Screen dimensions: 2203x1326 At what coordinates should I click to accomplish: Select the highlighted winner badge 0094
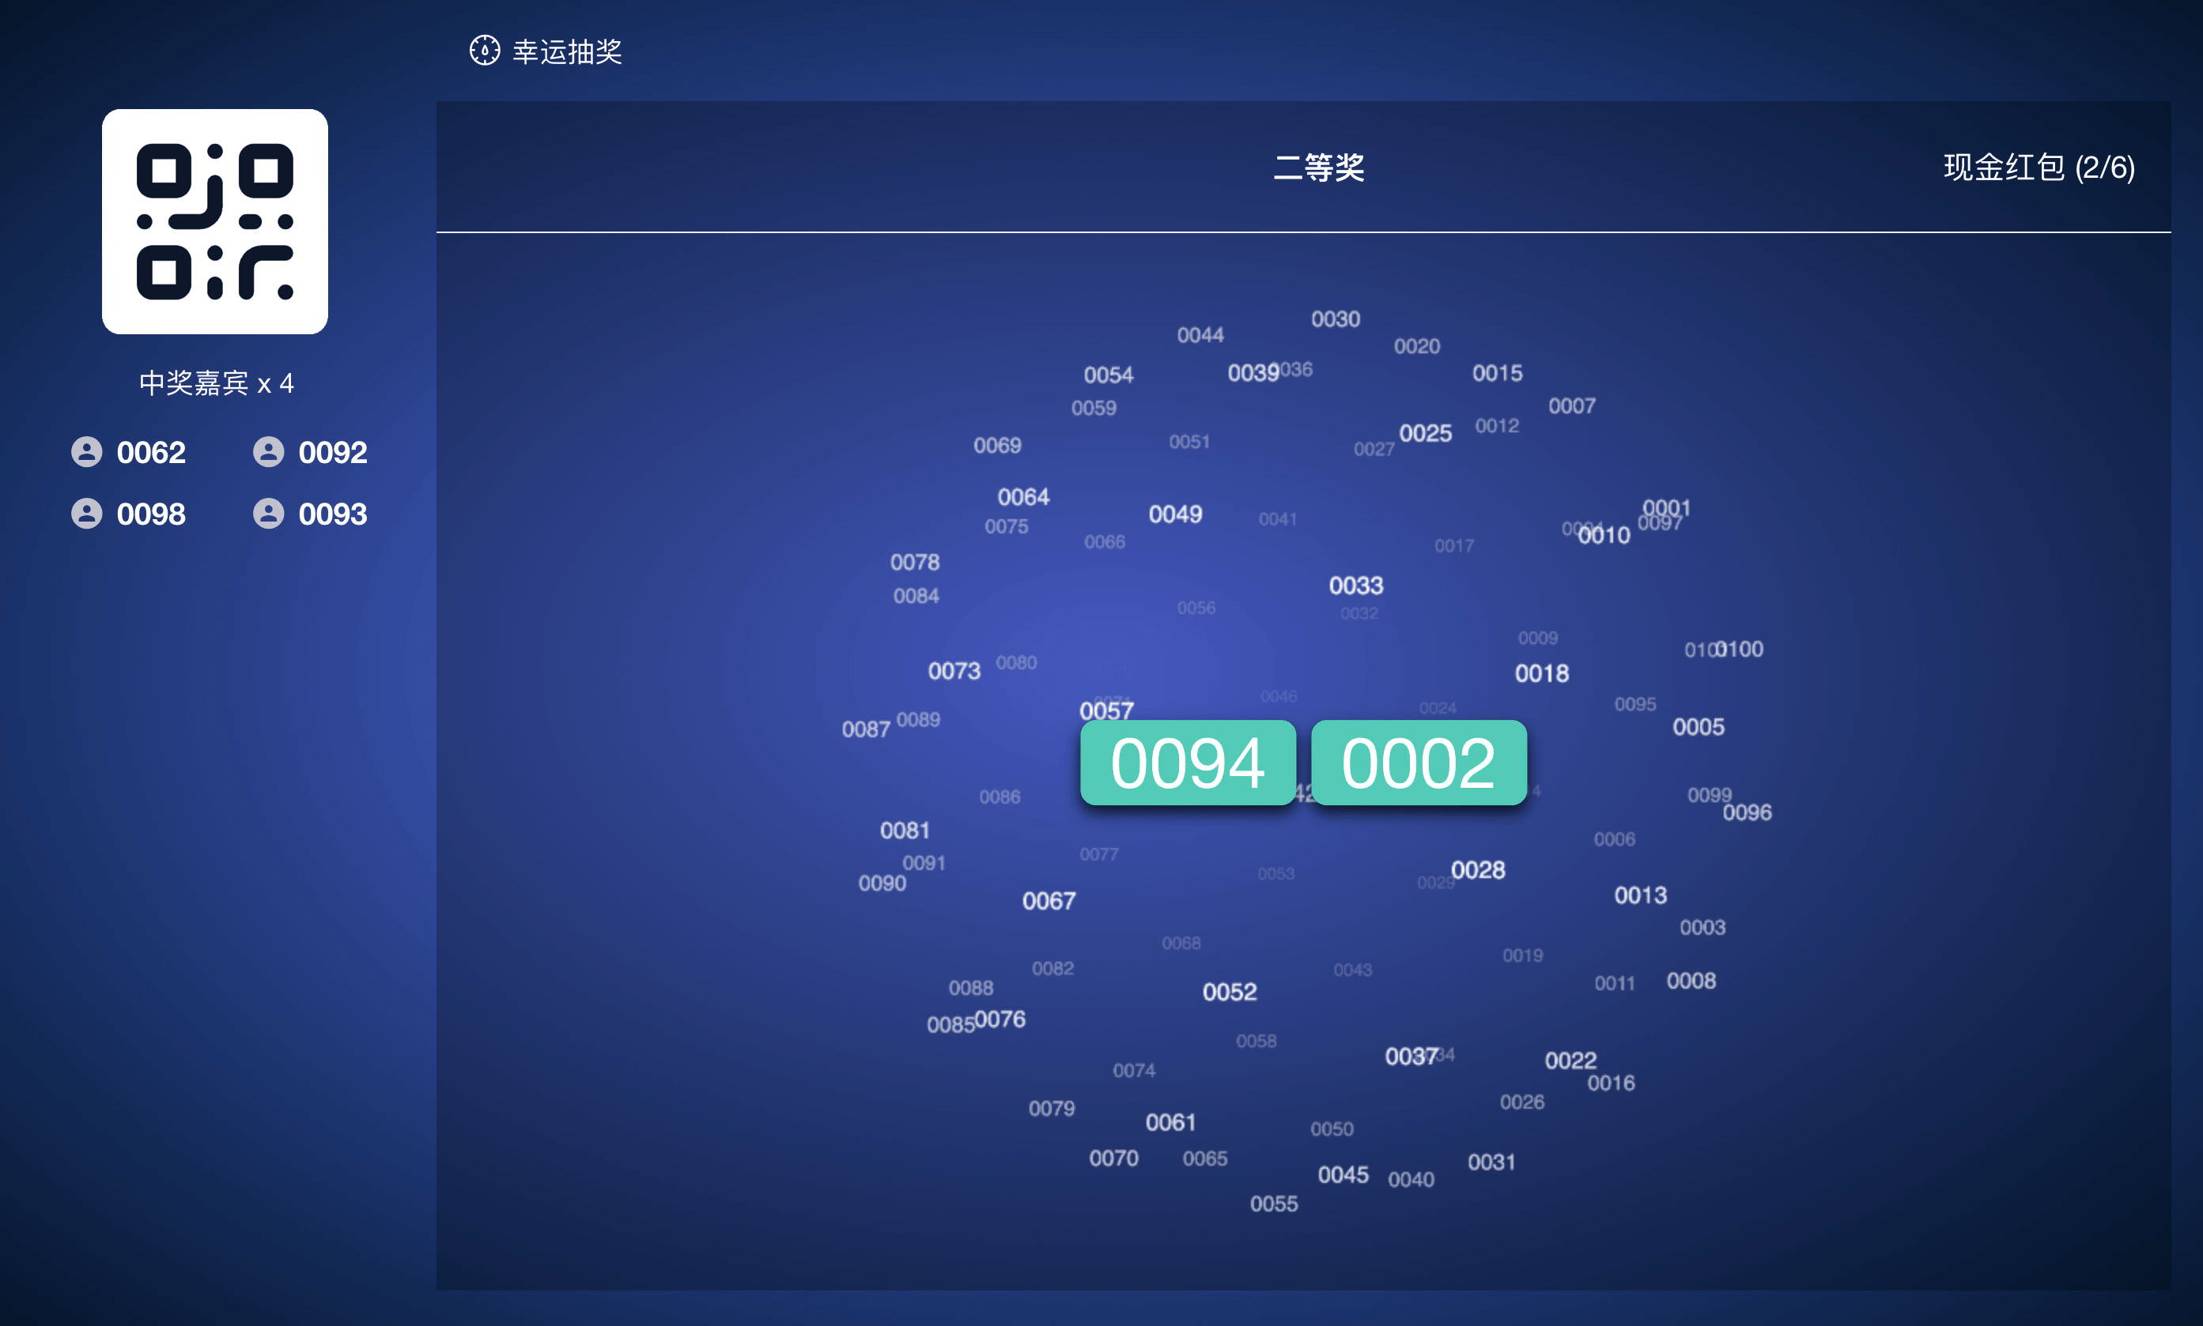tap(1188, 763)
